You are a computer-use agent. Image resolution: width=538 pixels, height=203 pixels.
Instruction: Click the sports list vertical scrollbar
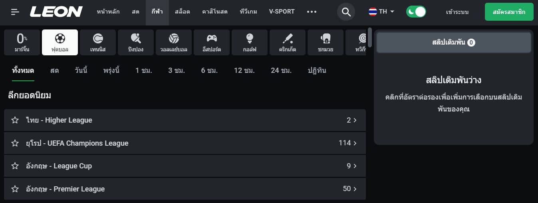point(370,37)
